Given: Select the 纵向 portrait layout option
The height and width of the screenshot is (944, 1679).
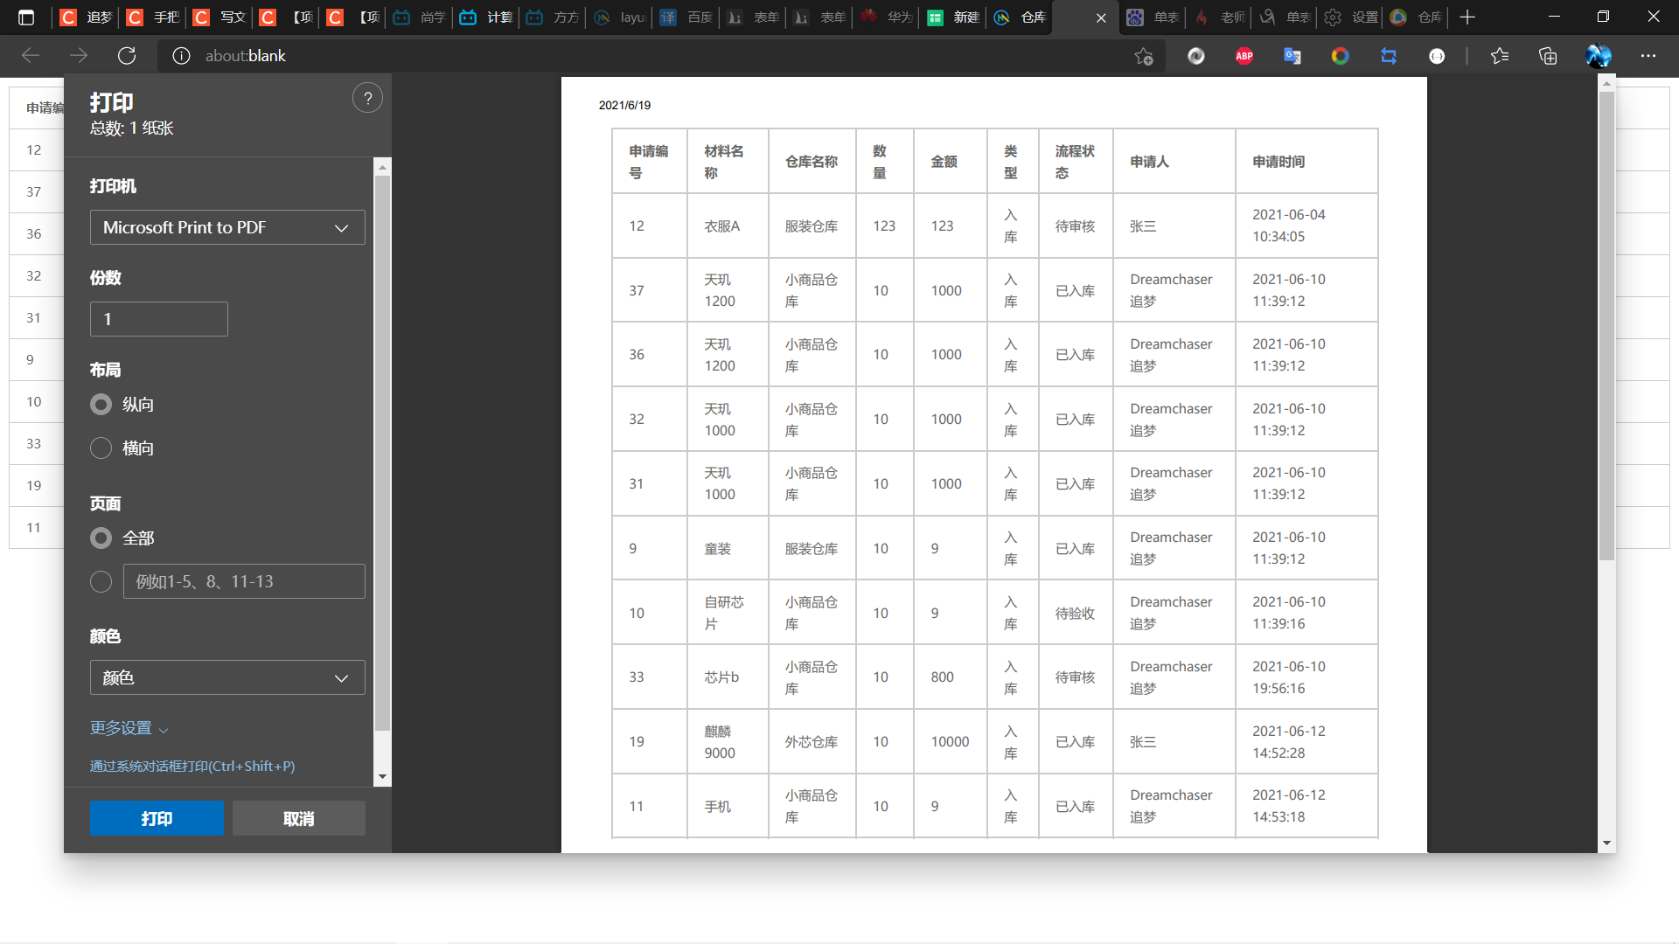Looking at the screenshot, I should [x=101, y=405].
